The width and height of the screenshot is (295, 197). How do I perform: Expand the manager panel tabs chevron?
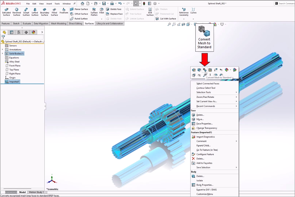(42, 32)
